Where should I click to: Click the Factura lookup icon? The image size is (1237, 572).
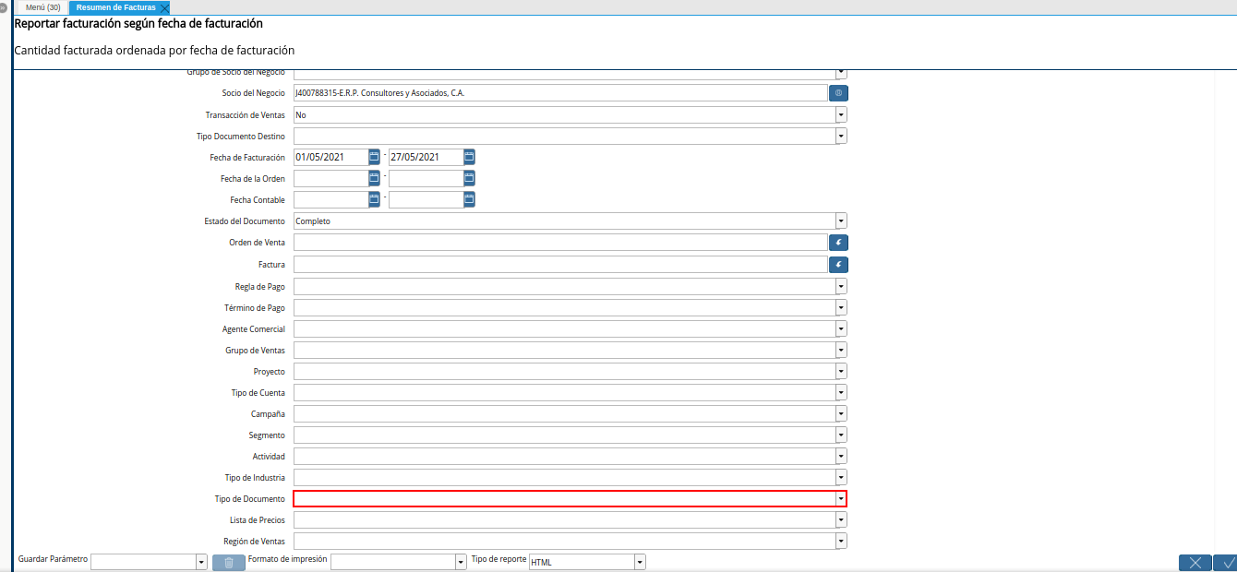click(838, 265)
